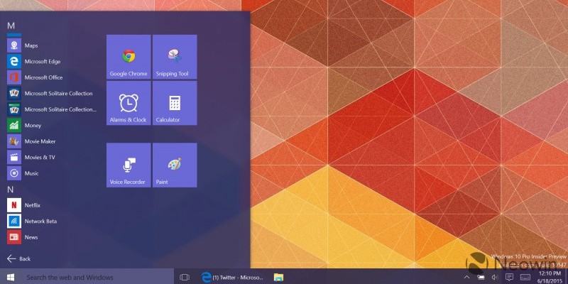Open the volume control in the tray
The width and height of the screenshot is (568, 284).
pos(495,278)
